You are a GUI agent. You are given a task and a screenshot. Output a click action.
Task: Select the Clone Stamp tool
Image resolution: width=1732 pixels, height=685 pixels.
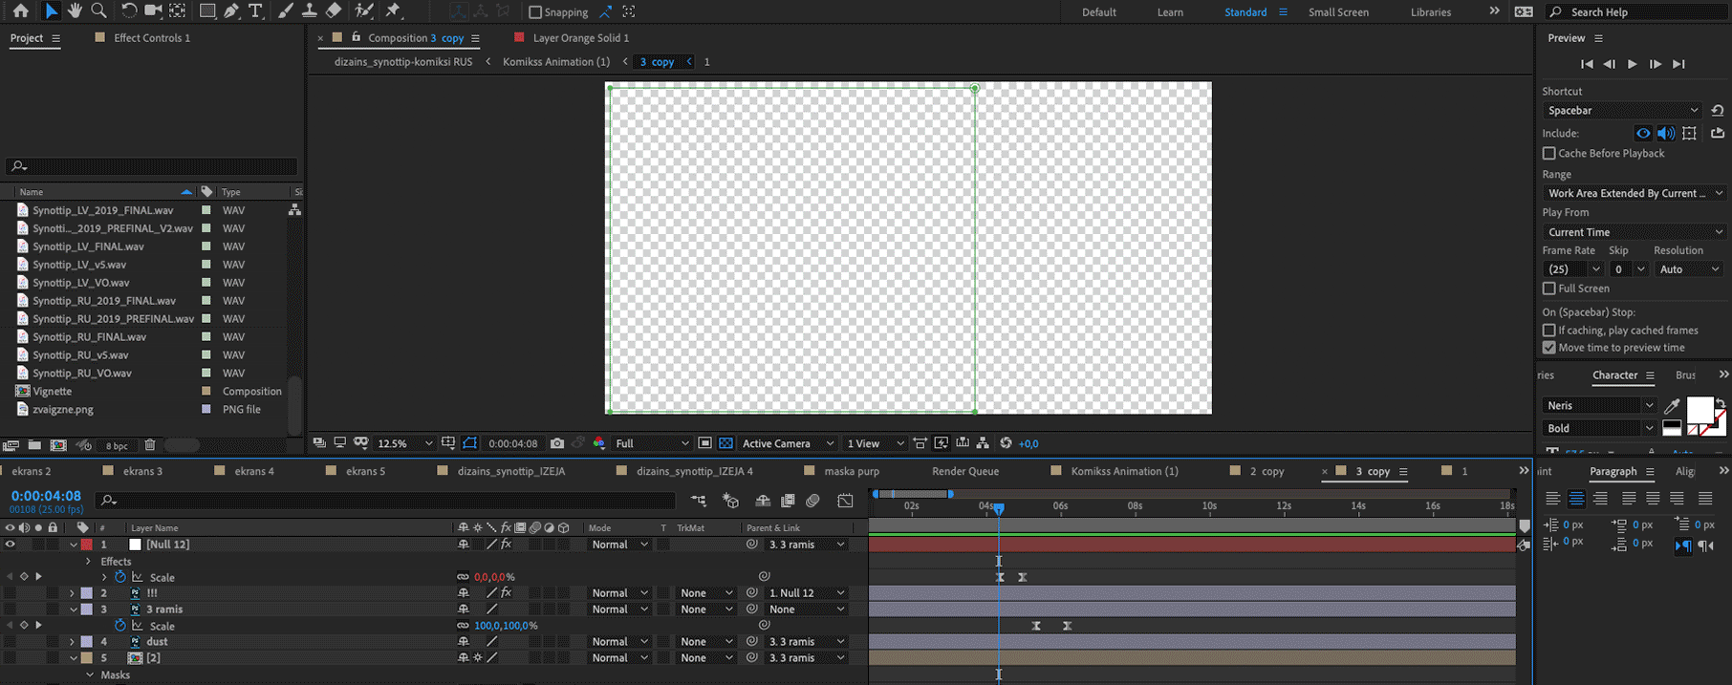(309, 11)
